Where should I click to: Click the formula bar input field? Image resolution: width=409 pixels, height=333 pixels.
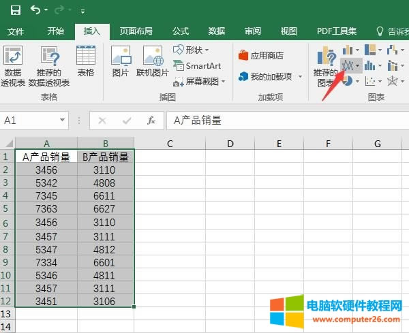click(286, 121)
